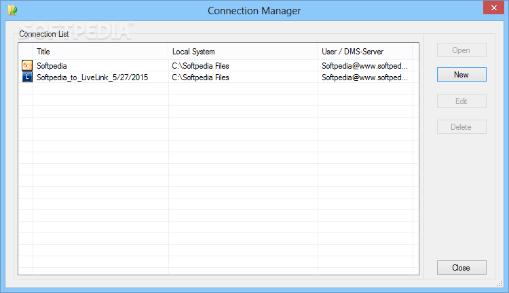Click the Connection Manager app icon in title bar

click(12, 10)
